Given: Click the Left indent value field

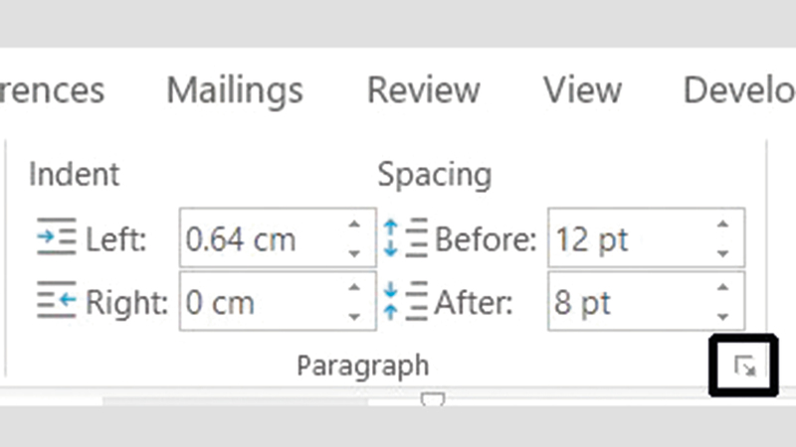Looking at the screenshot, I should 261,239.
